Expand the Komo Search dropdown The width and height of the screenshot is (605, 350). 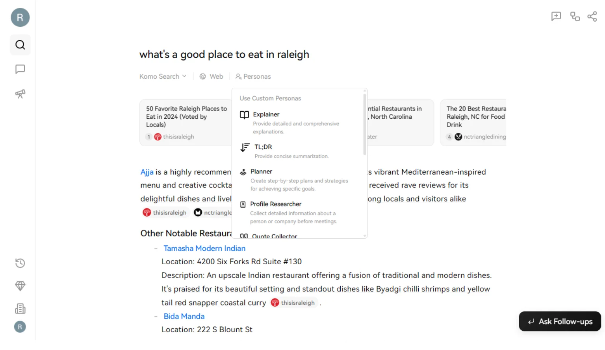[163, 76]
